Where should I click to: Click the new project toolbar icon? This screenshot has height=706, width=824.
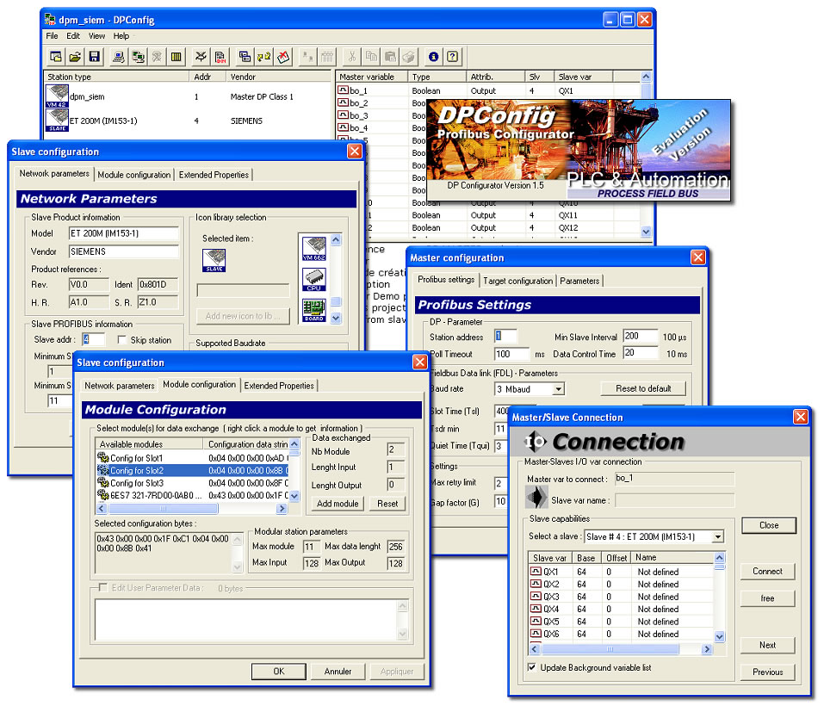pos(56,57)
